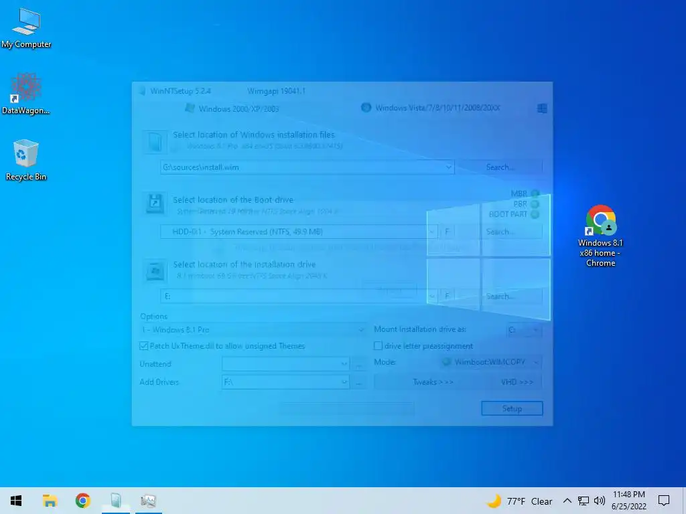Open the Windows Start menu

(16, 501)
